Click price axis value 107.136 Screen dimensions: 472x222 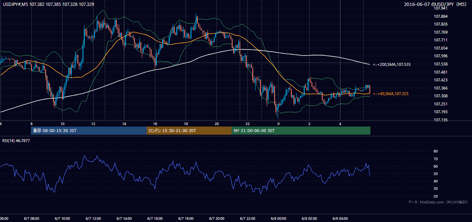coord(440,120)
